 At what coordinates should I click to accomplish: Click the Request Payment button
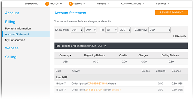click(171, 13)
